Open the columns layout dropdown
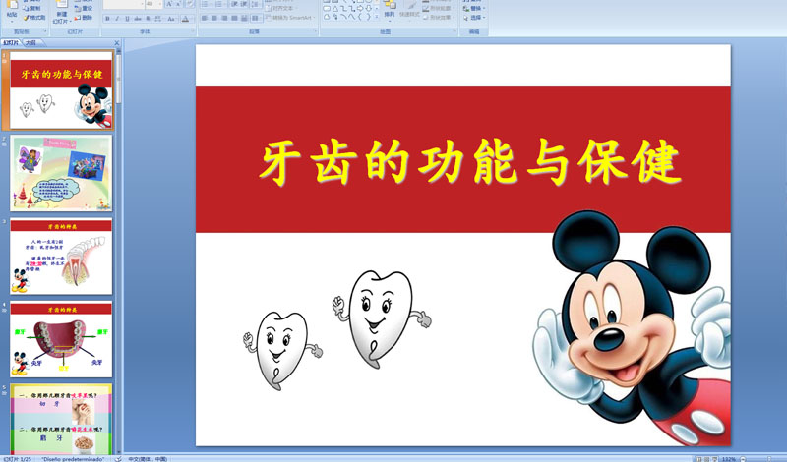The width and height of the screenshot is (787, 462). tap(256, 18)
